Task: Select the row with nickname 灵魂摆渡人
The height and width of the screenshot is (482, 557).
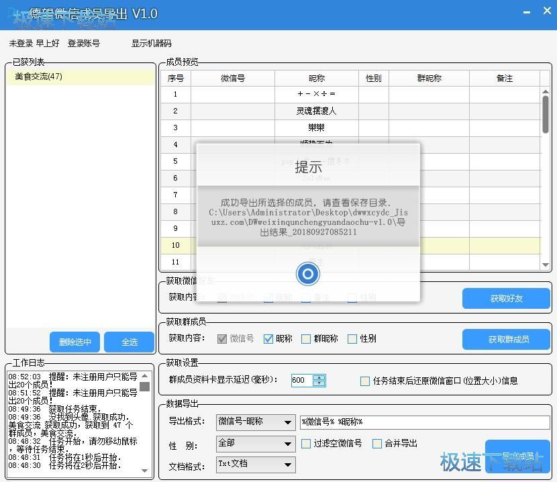Action: tap(351, 111)
